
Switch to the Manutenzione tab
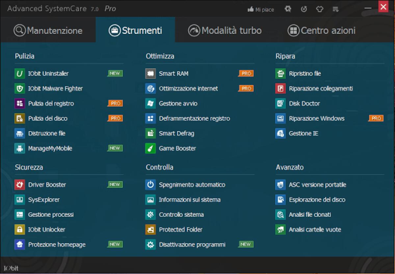[49, 30]
